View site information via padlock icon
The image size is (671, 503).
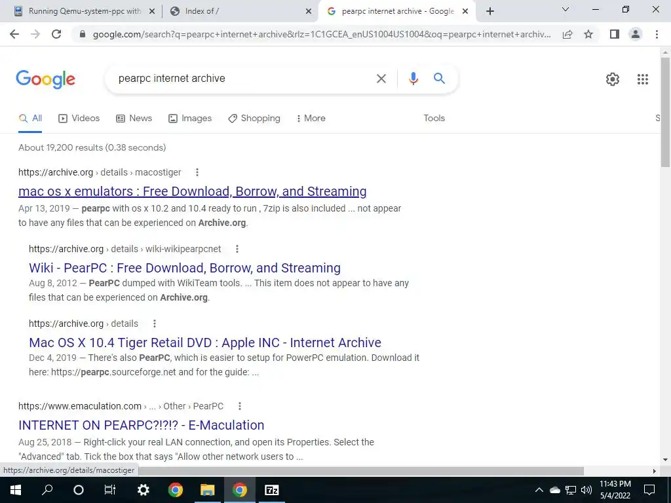point(83,34)
